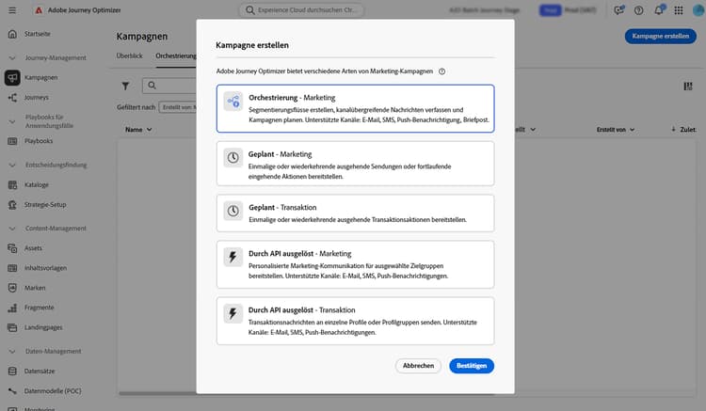The image size is (706, 411).
Task: Open the feedback chat icon in header
Action: pos(619,10)
